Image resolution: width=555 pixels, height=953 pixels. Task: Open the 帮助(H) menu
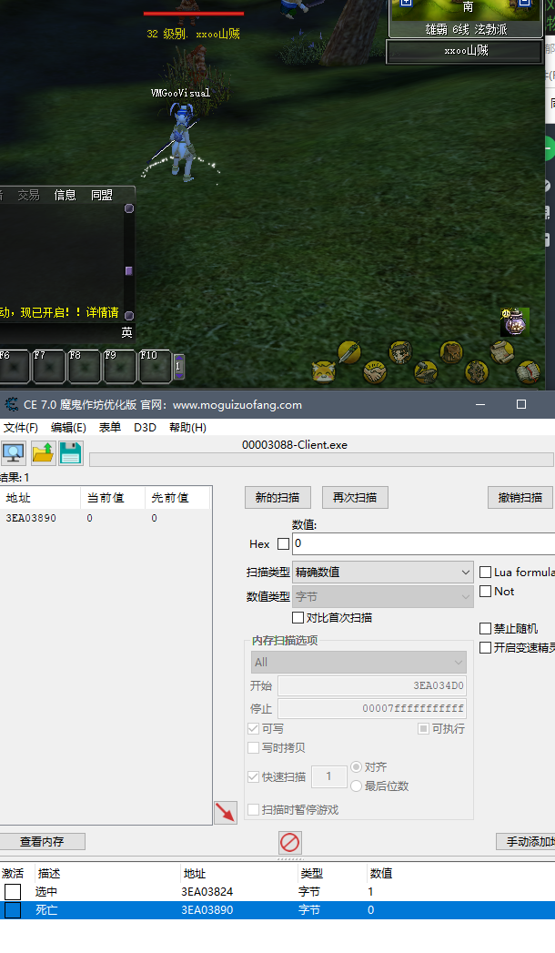187,427
